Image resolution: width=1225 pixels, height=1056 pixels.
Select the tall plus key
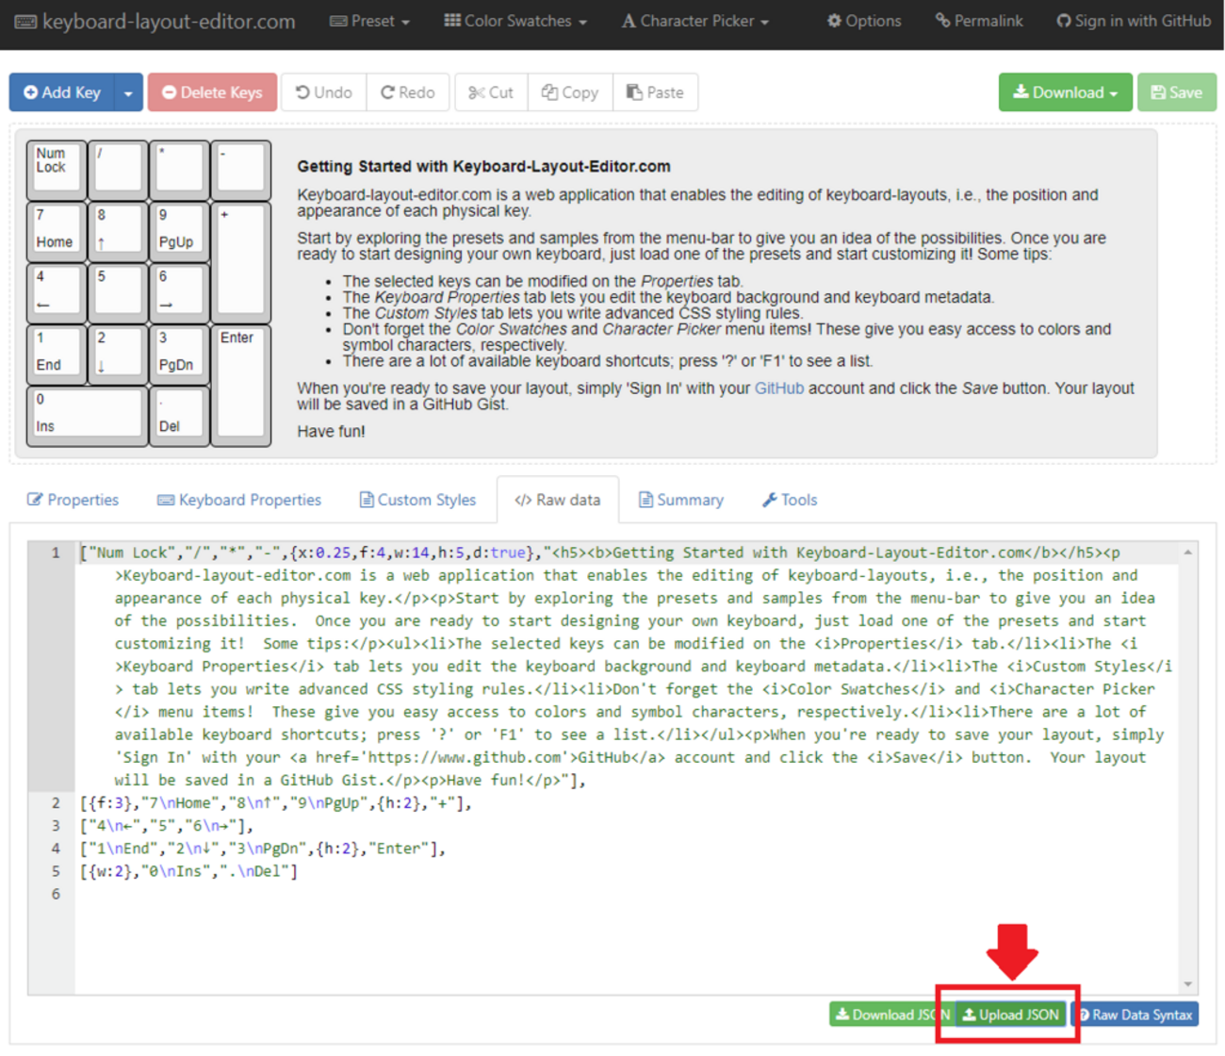coord(241,262)
